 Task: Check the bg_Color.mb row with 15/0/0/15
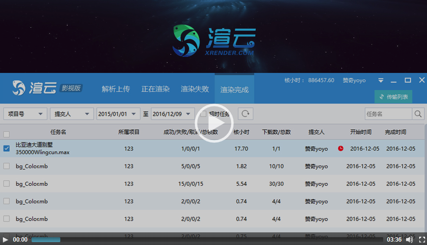(x=6, y=184)
